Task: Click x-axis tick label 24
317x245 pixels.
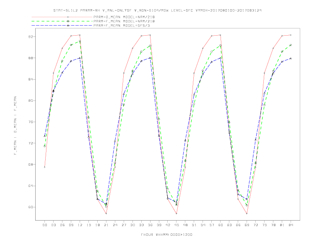Action: point(115,225)
